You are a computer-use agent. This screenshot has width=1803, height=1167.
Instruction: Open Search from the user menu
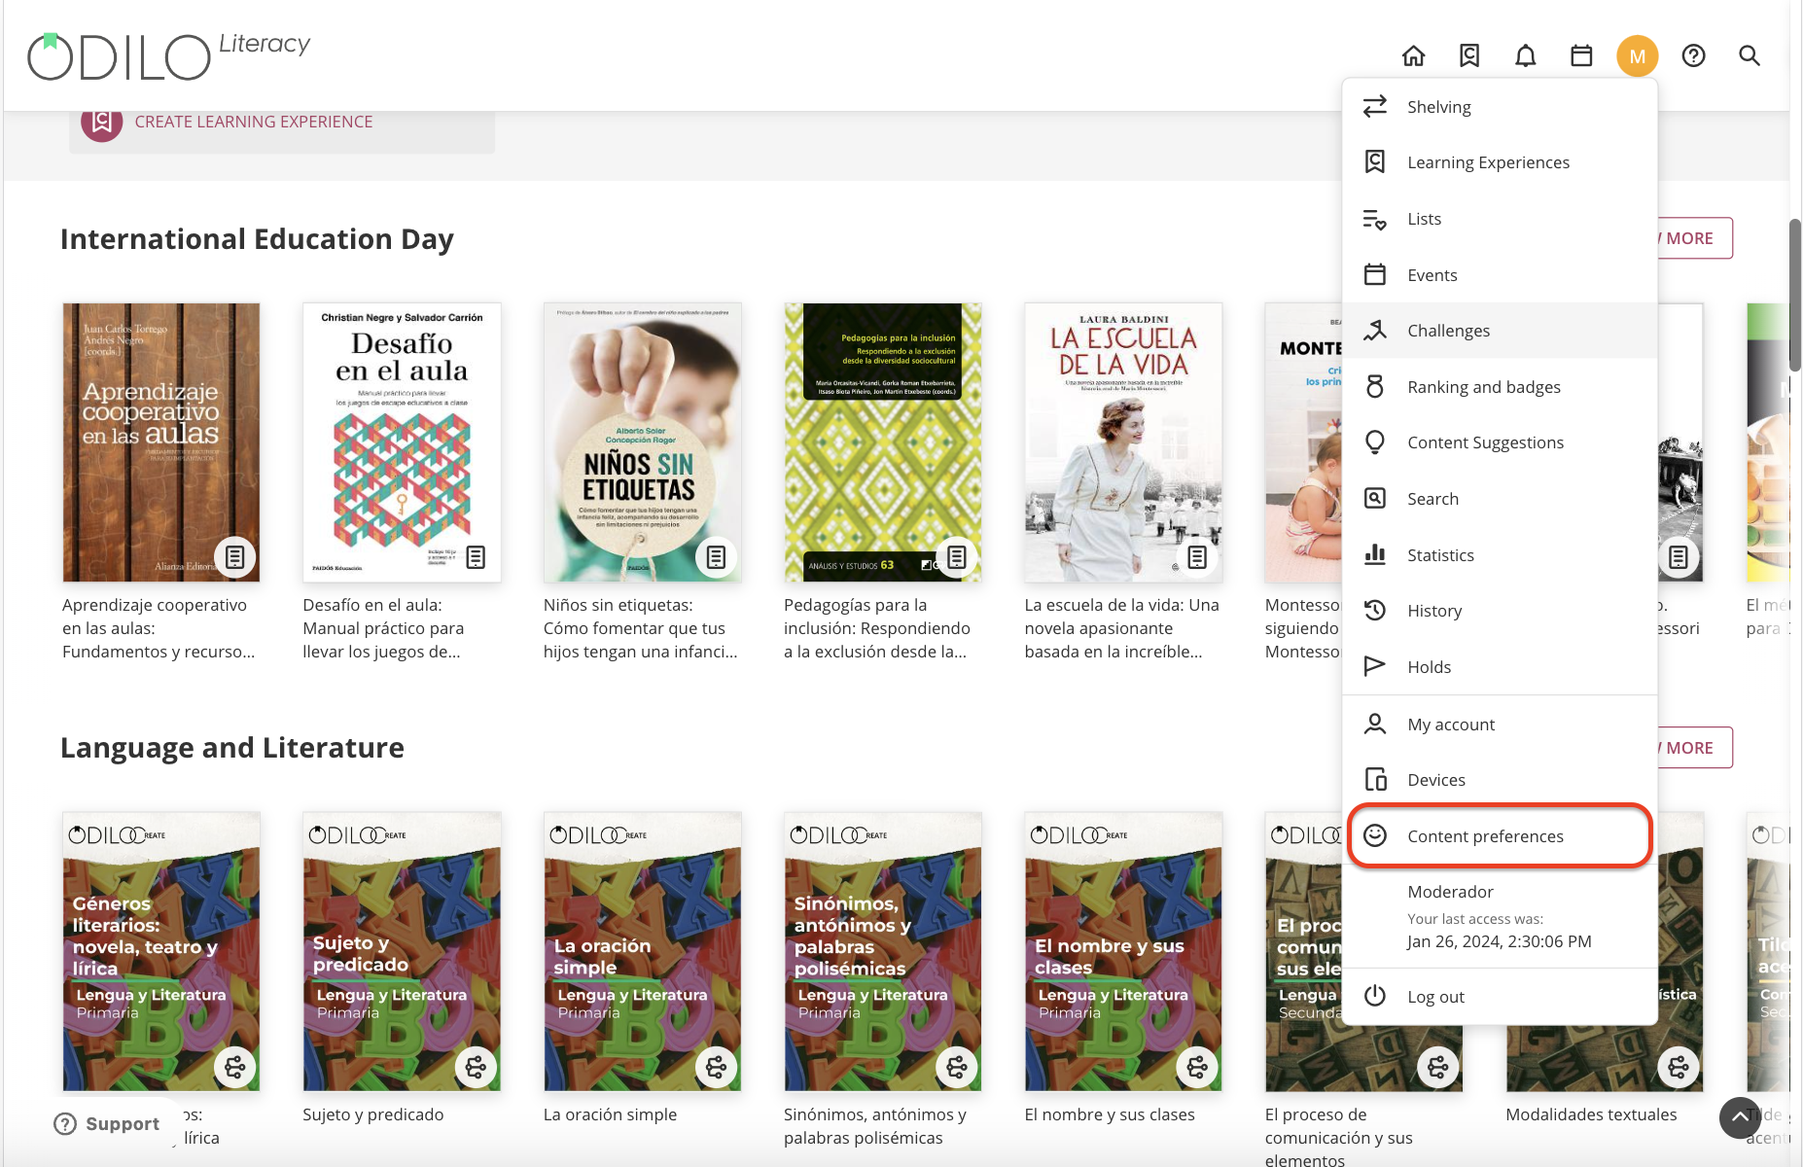pos(1500,499)
